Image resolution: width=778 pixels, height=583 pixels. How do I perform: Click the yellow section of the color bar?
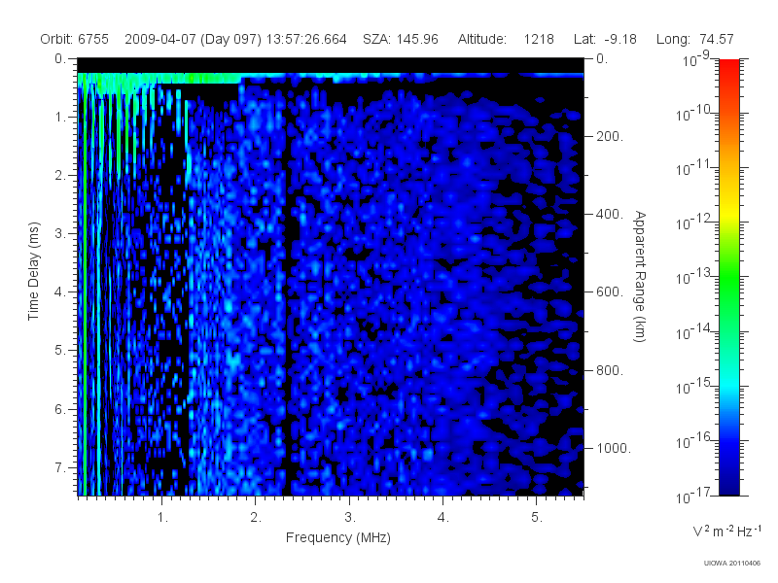pos(728,211)
